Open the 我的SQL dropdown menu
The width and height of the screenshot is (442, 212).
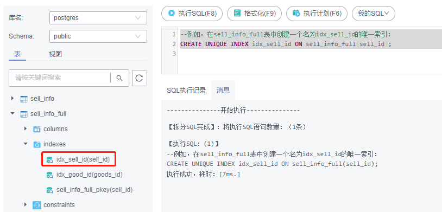pyautogui.click(x=373, y=13)
